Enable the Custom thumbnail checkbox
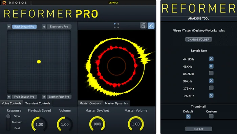The height and width of the screenshot is (134, 237). tap(211, 116)
